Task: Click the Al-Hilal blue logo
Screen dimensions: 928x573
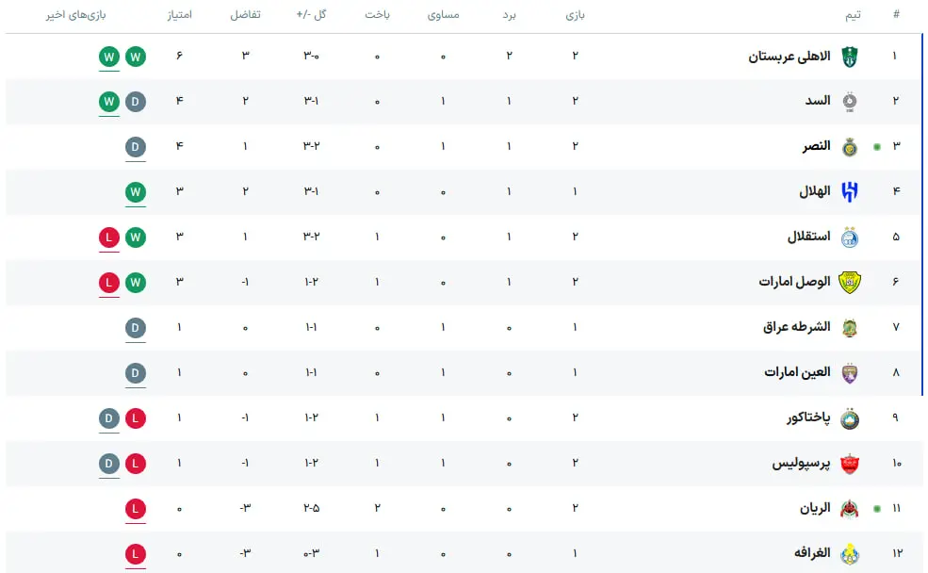Action: (x=850, y=192)
